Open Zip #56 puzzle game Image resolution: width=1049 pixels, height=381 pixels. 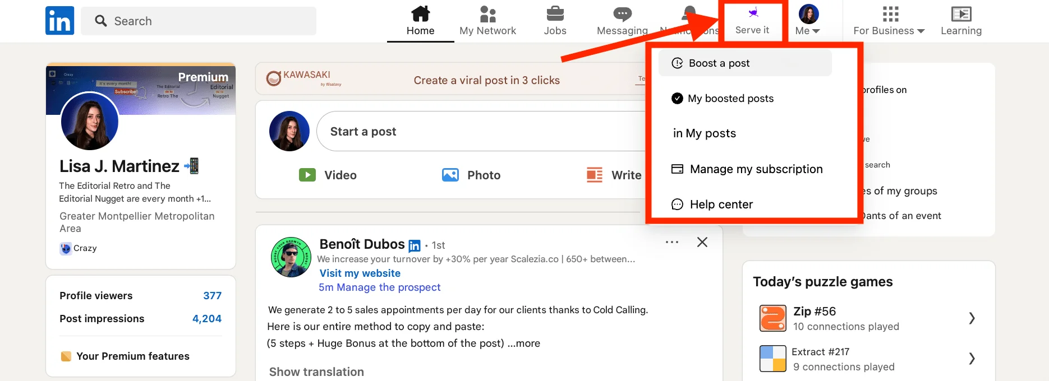click(868, 318)
